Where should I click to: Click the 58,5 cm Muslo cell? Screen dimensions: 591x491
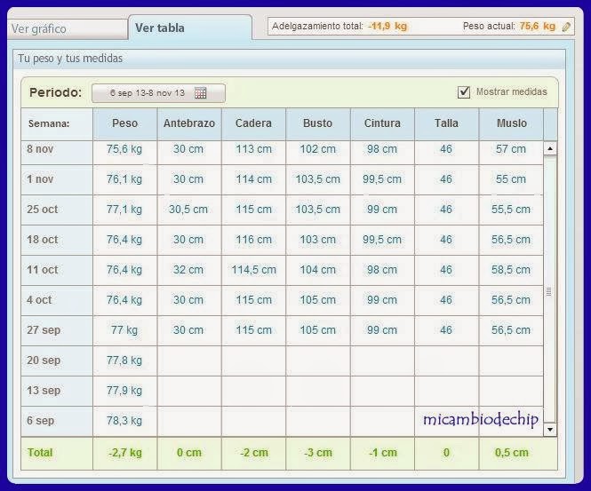click(x=511, y=270)
